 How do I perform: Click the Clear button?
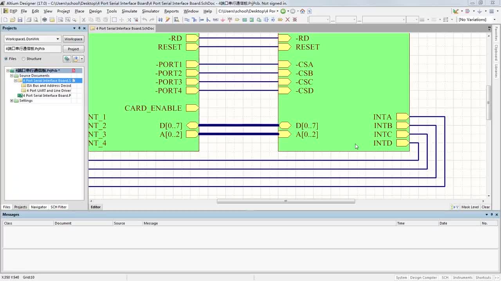[486, 207]
